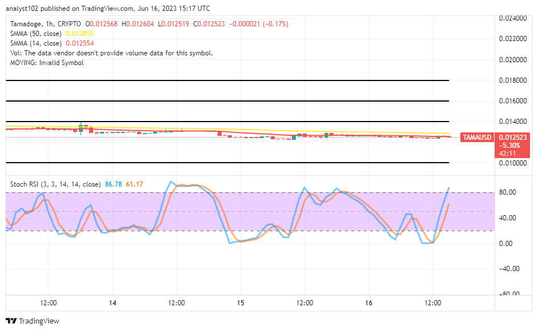Viewport: 538px width, 331px height.
Task: Click the 0.022000 price axis label
Action: [513, 39]
